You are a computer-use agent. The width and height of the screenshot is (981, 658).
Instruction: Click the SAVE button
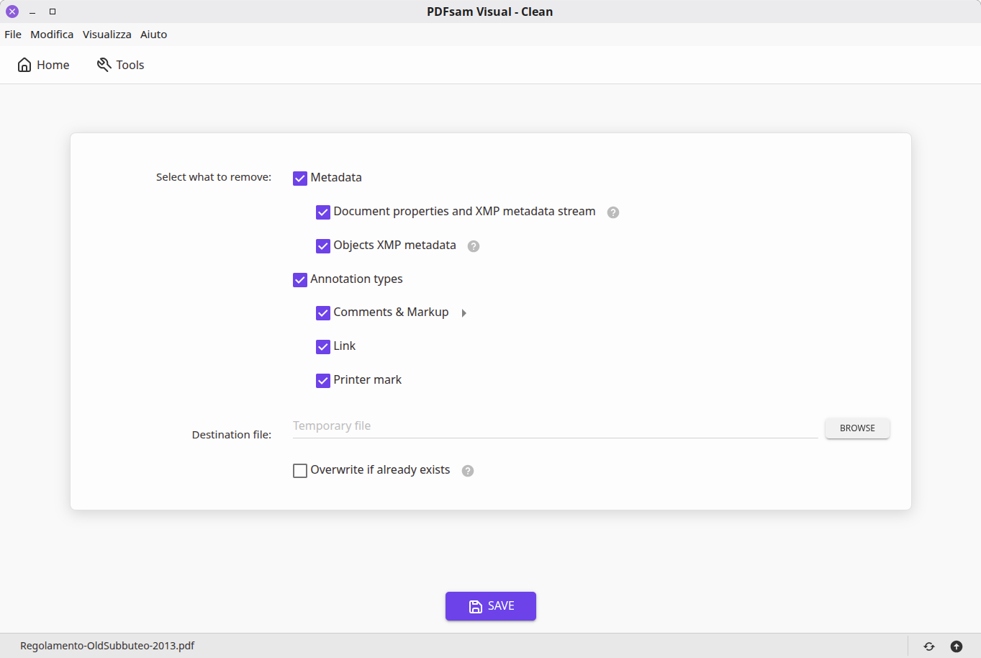[491, 606]
